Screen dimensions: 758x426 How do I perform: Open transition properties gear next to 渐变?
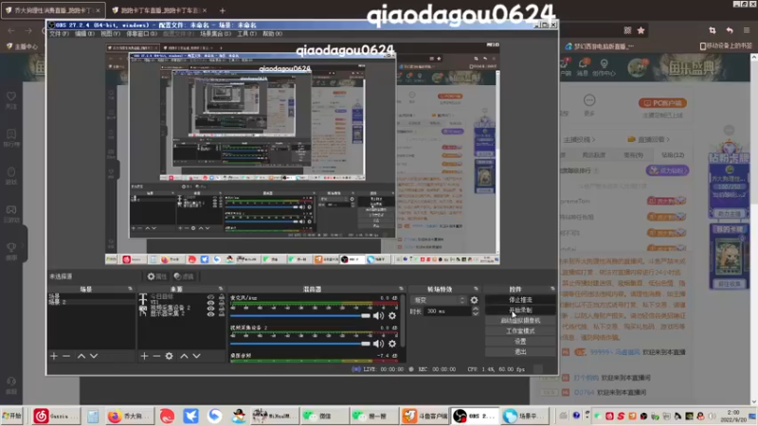tap(475, 300)
